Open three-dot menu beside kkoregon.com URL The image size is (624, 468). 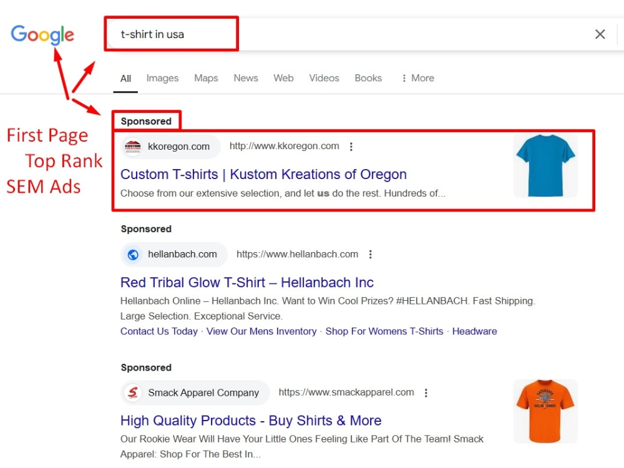tap(351, 147)
